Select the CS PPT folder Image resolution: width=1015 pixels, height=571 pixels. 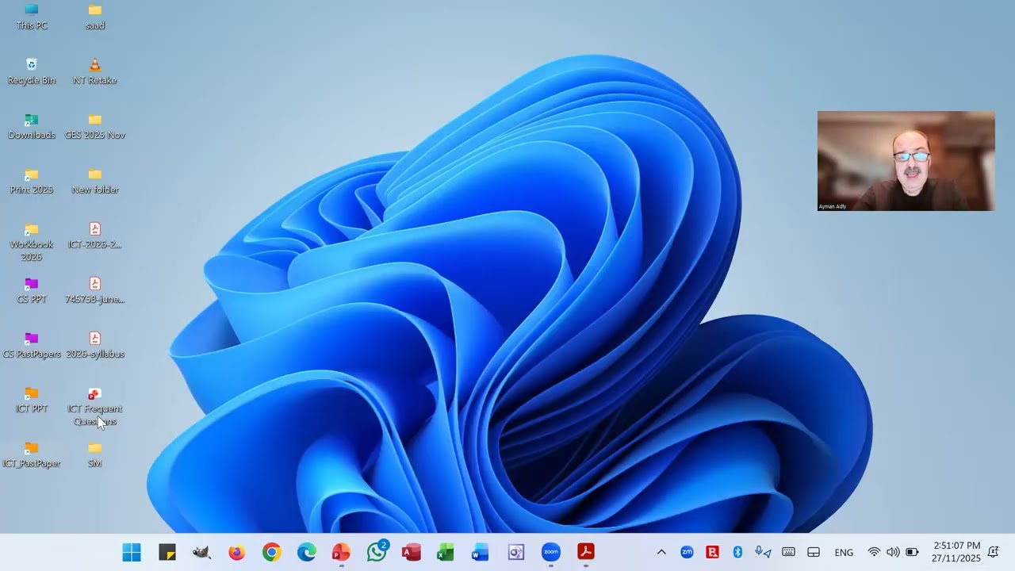pos(32,290)
